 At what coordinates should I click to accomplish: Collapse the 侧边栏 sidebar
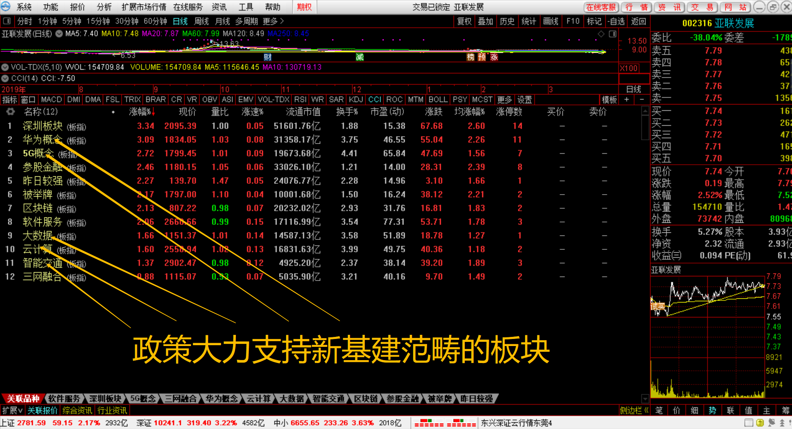634,410
